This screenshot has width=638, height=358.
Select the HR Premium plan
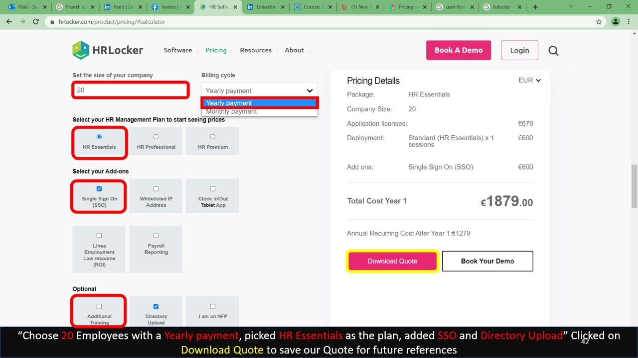click(x=213, y=137)
